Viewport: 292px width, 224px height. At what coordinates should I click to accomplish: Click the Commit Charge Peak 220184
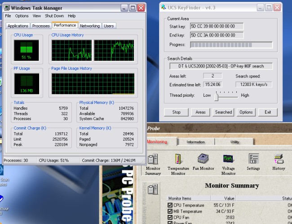61,144
